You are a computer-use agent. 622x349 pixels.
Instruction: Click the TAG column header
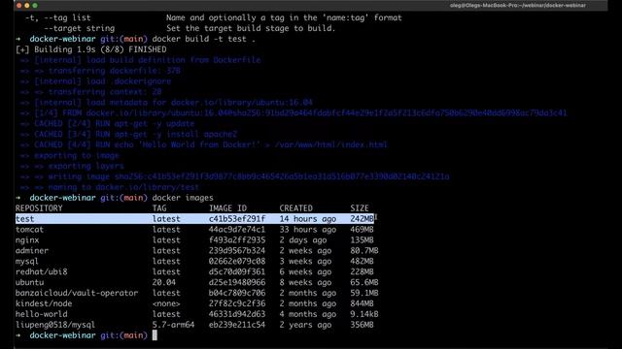(x=159, y=208)
